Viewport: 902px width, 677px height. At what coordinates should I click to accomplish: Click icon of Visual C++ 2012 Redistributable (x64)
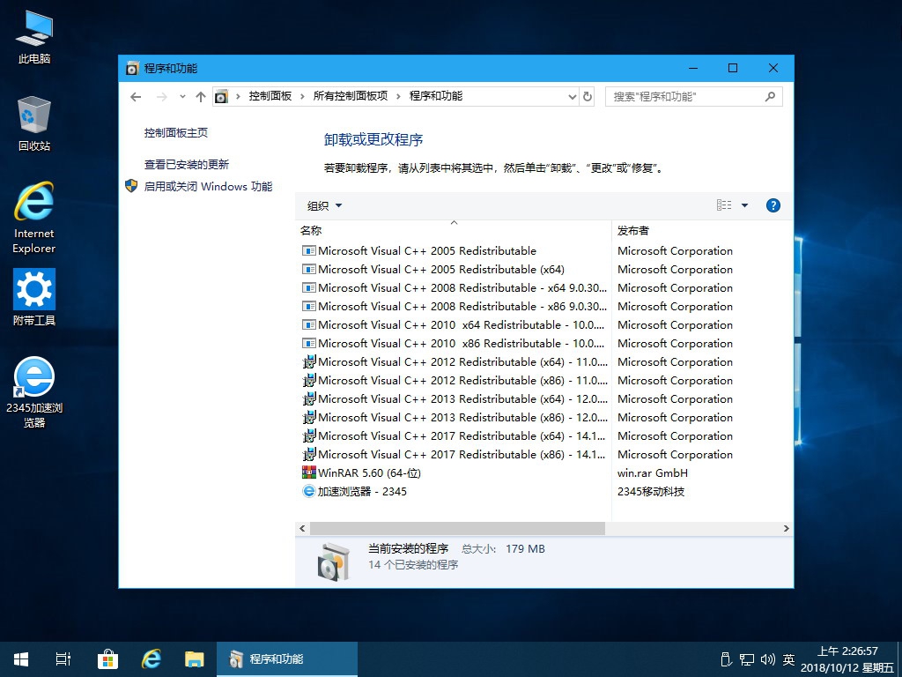pos(309,362)
